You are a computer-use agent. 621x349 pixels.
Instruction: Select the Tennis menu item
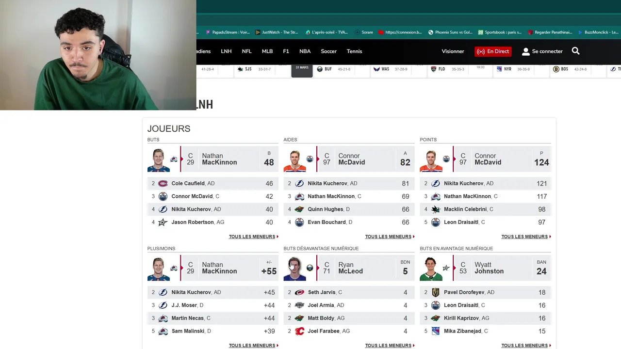click(354, 51)
